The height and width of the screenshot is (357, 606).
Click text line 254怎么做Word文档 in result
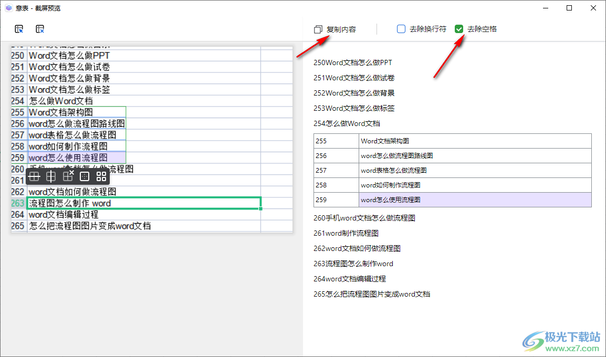pyautogui.click(x=347, y=123)
